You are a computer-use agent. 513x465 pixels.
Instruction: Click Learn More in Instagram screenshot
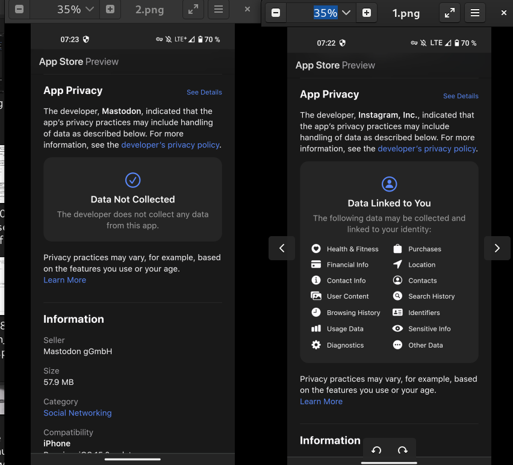pos(322,401)
